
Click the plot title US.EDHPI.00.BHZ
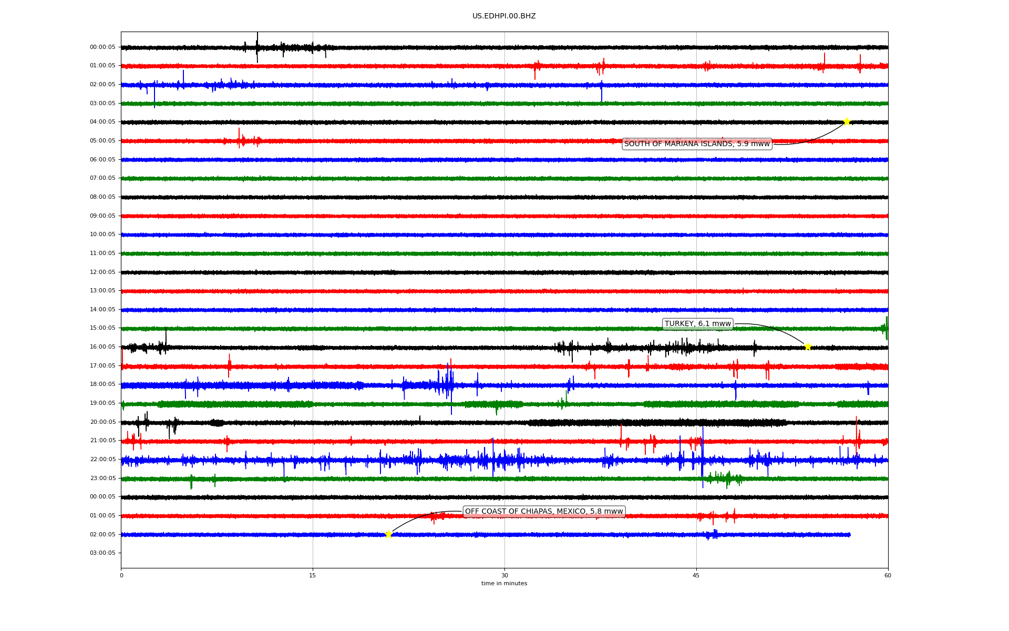pyautogui.click(x=504, y=16)
